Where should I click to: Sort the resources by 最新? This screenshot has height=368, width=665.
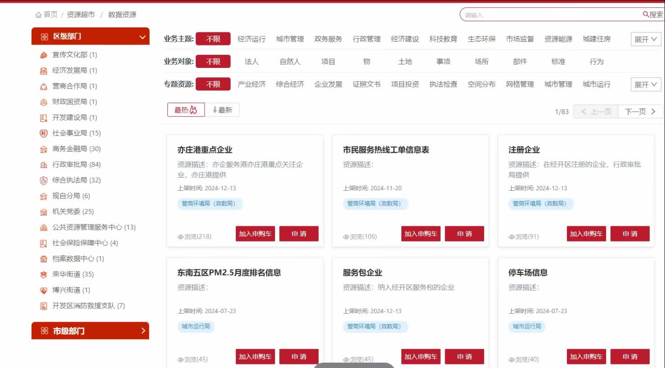pyautogui.click(x=222, y=110)
